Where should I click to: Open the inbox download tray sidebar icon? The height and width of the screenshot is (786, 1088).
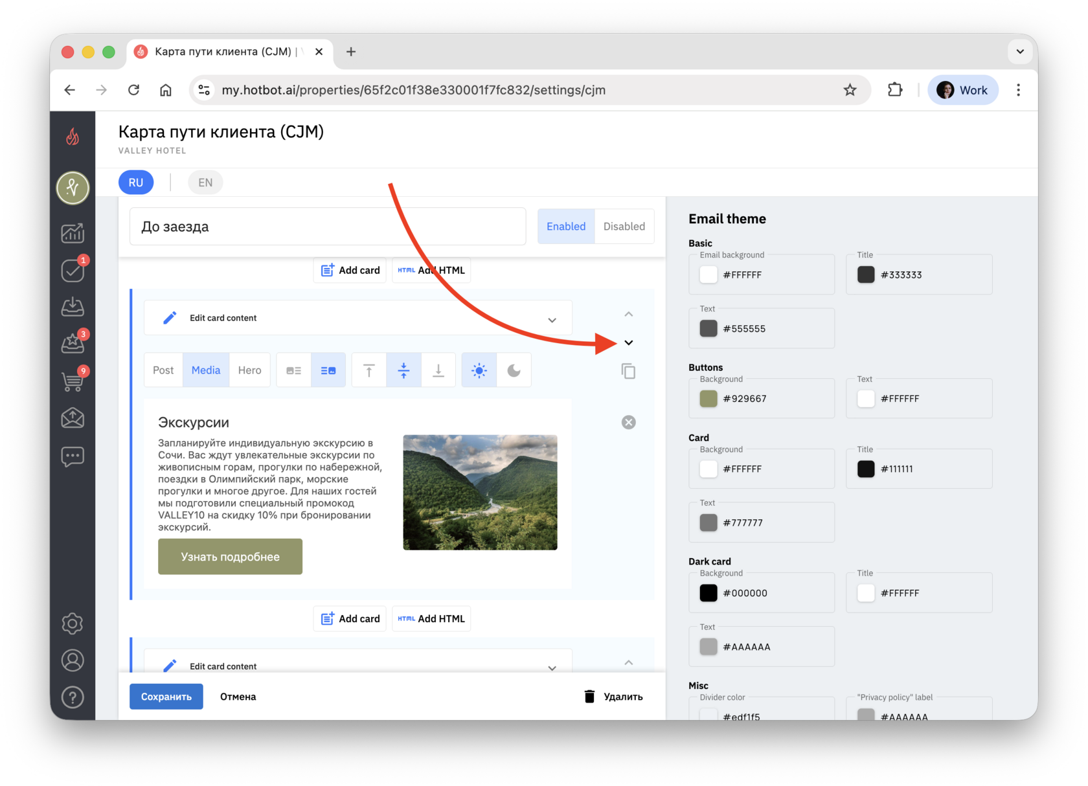click(73, 306)
